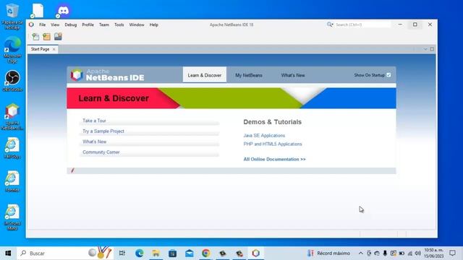The height and width of the screenshot is (260, 463).
Task: Select the Microsoft Edge desktop shortcut
Action: pyautogui.click(x=12, y=50)
